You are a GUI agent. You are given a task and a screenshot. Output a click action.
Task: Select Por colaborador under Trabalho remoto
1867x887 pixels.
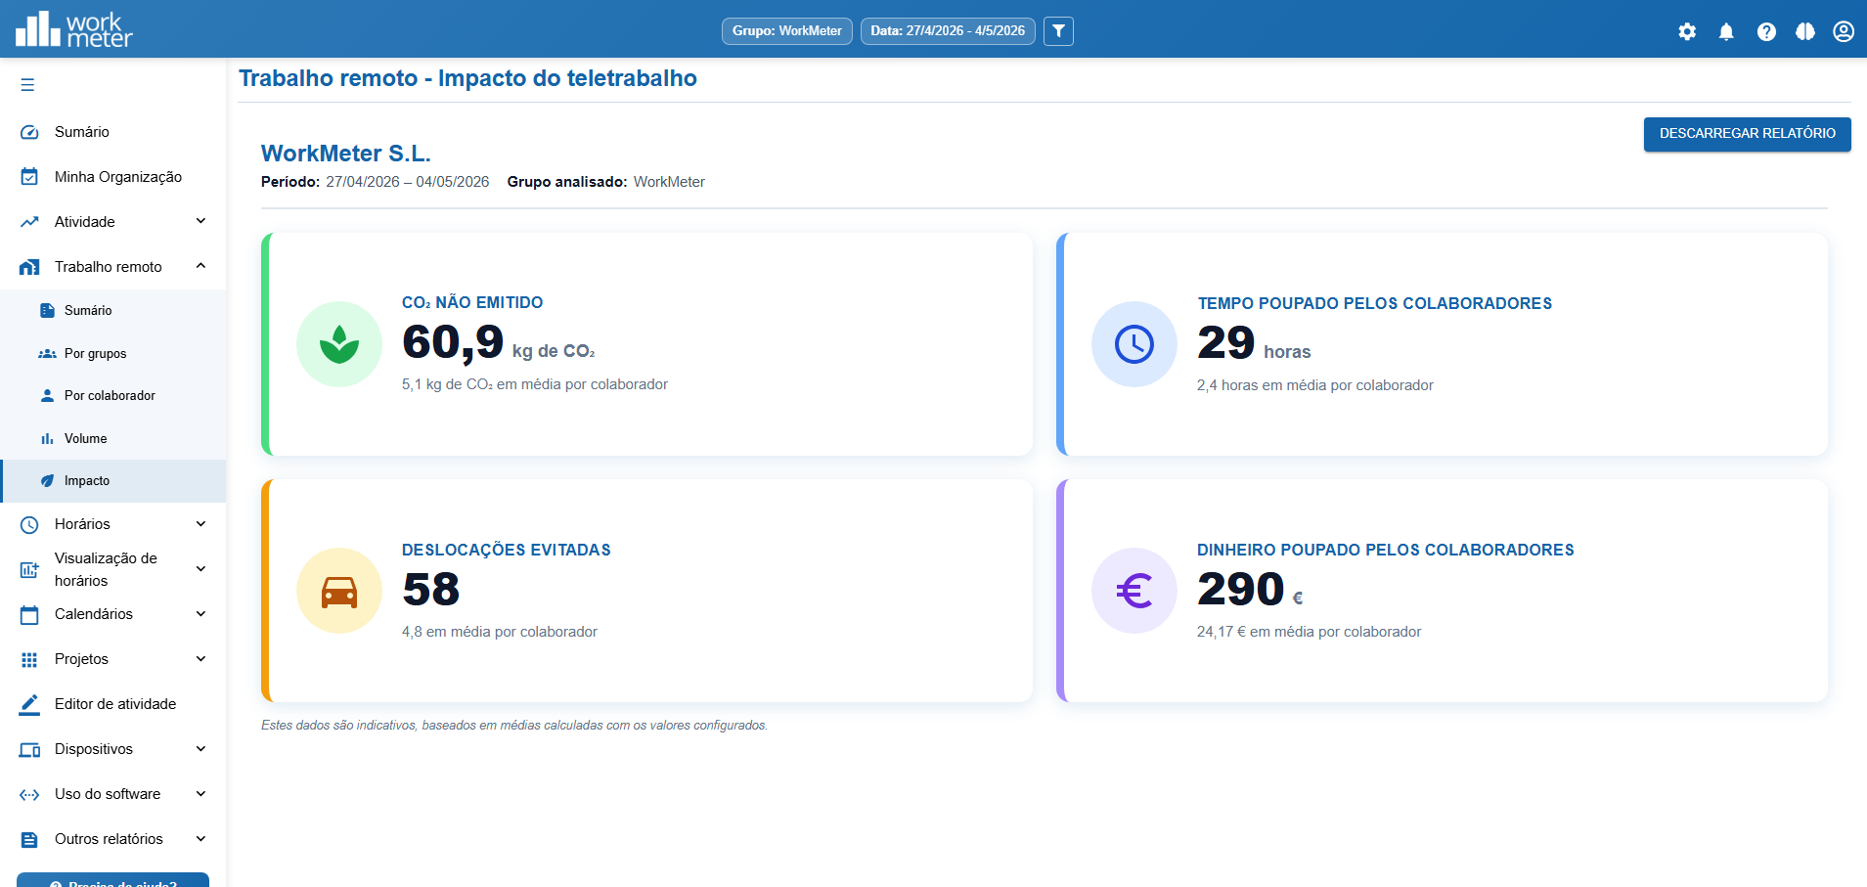click(x=113, y=396)
